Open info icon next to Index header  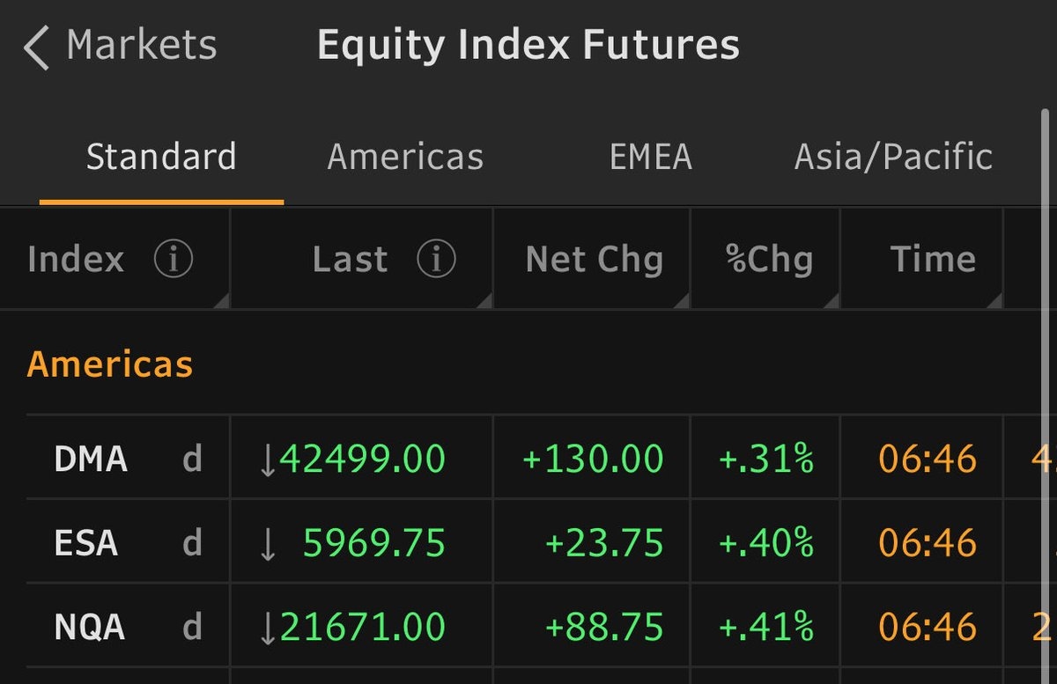174,260
